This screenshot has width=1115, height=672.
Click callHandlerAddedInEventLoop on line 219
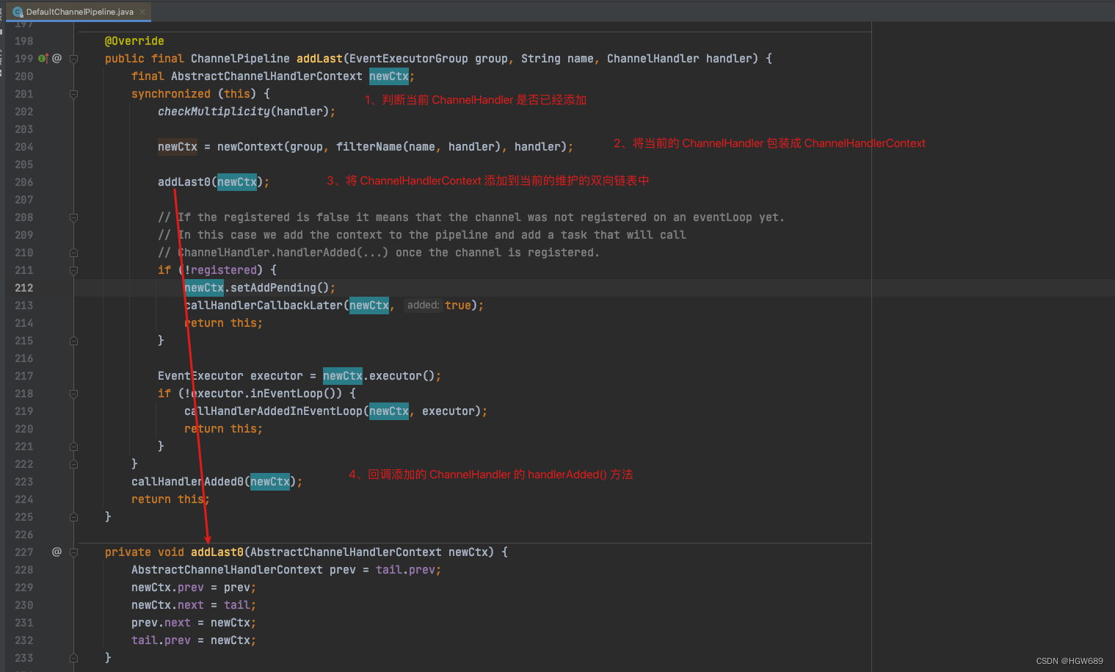click(273, 411)
